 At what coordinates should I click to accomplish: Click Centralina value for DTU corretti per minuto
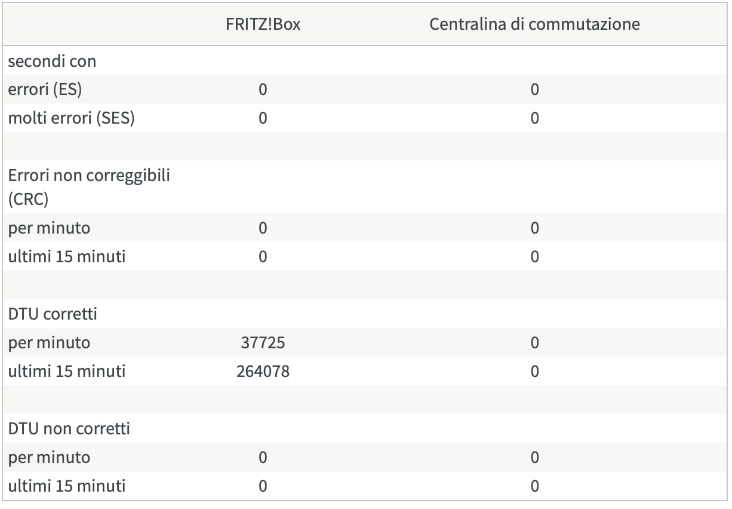534,343
